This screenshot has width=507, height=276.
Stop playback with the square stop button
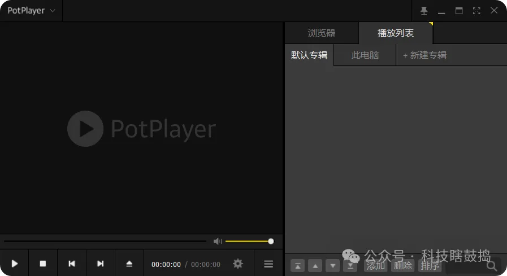point(43,264)
